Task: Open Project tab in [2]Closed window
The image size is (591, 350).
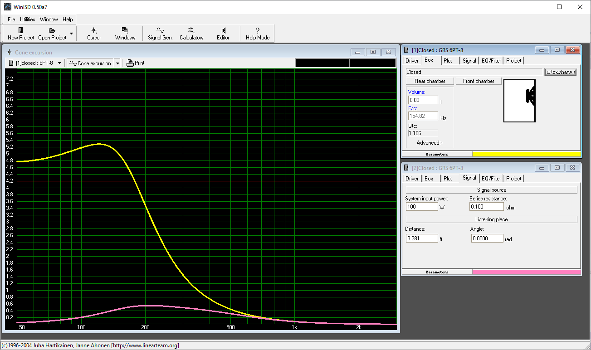Action: point(514,178)
